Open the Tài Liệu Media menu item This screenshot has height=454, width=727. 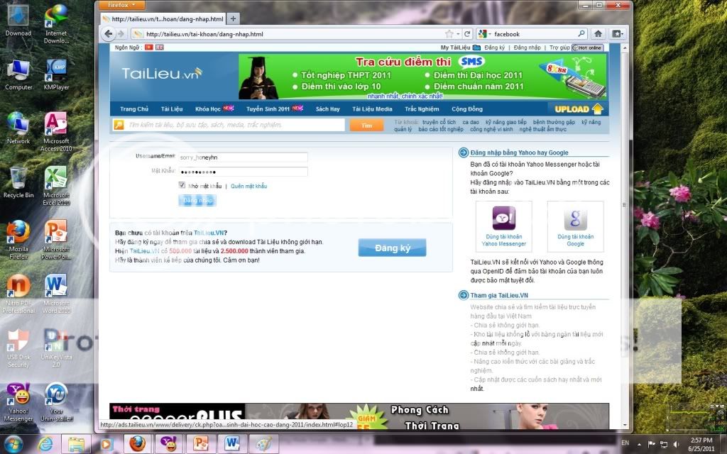(x=372, y=109)
